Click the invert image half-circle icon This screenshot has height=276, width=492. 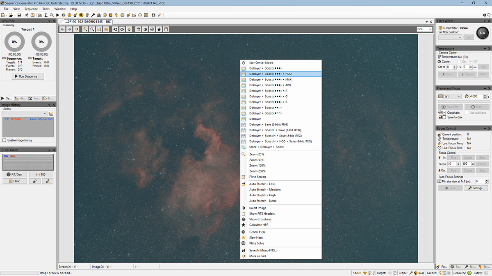point(145,29)
